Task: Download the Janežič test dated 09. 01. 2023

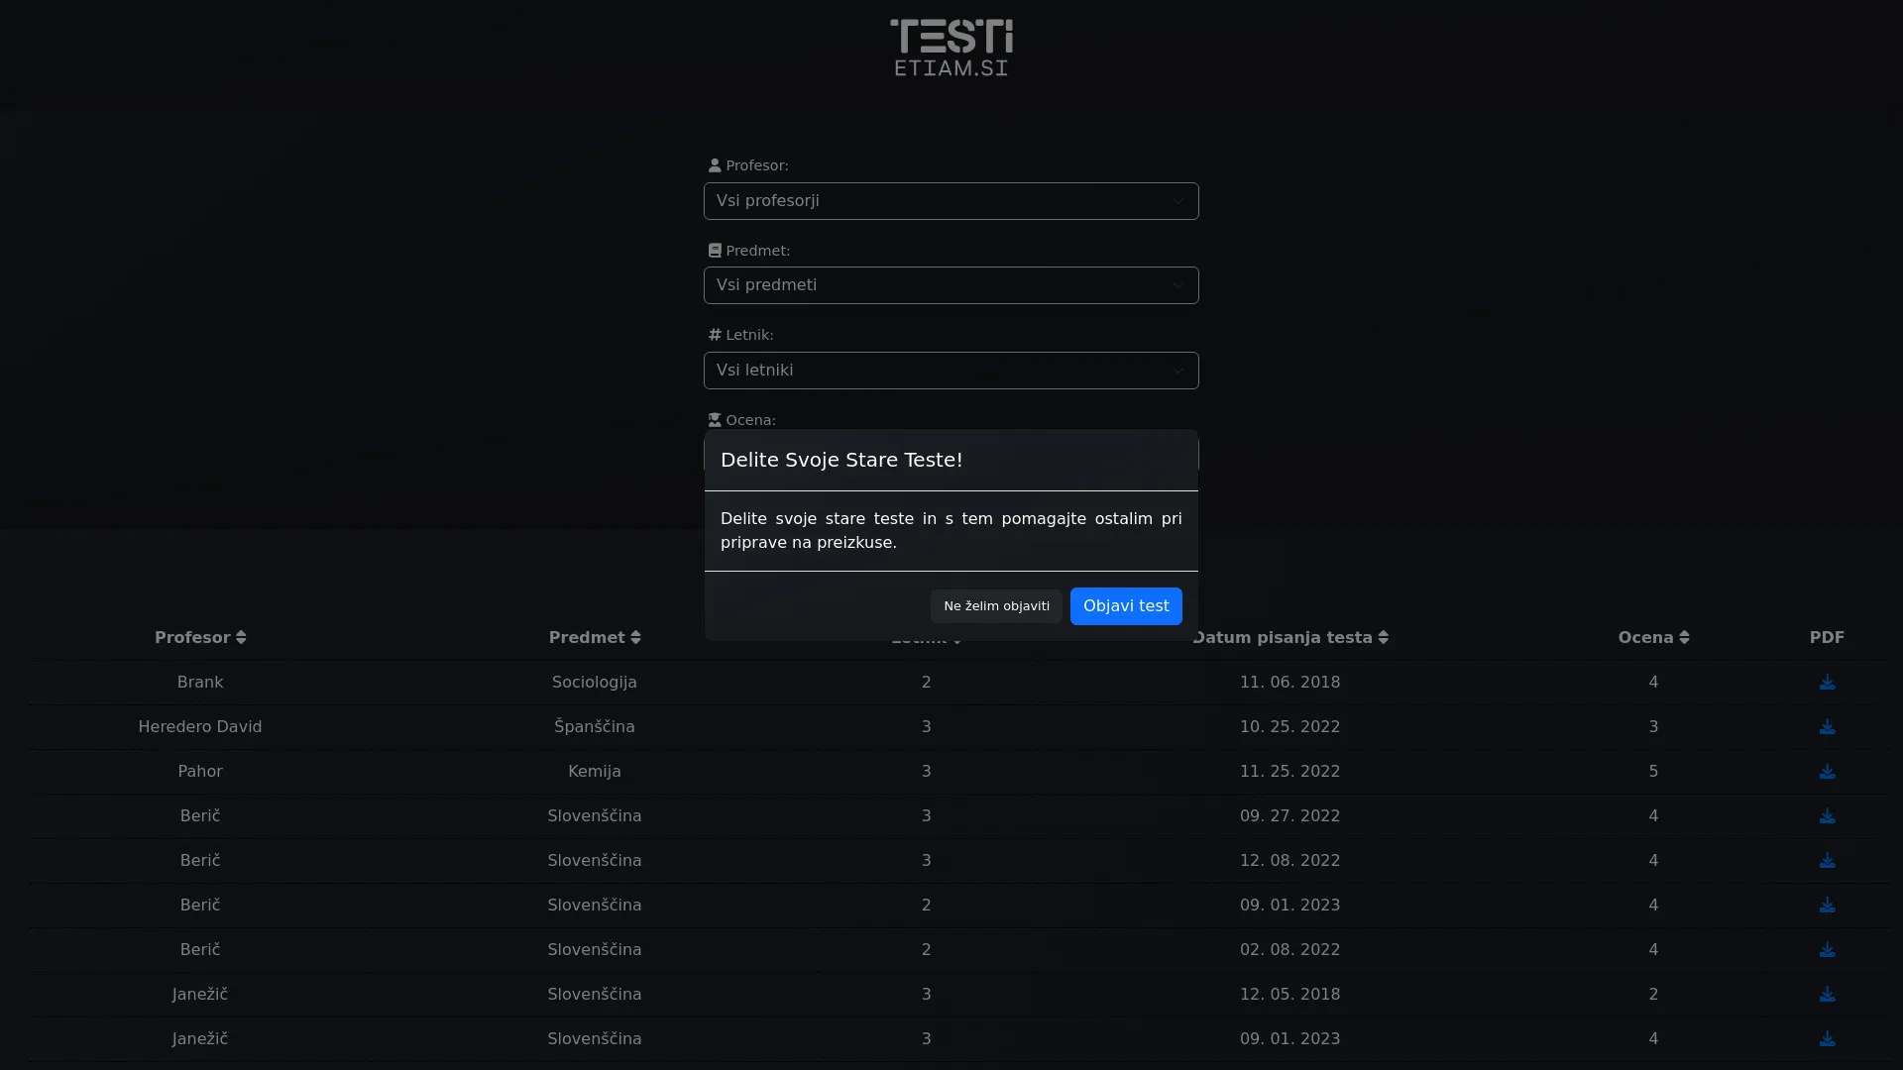Action: (x=1827, y=1039)
